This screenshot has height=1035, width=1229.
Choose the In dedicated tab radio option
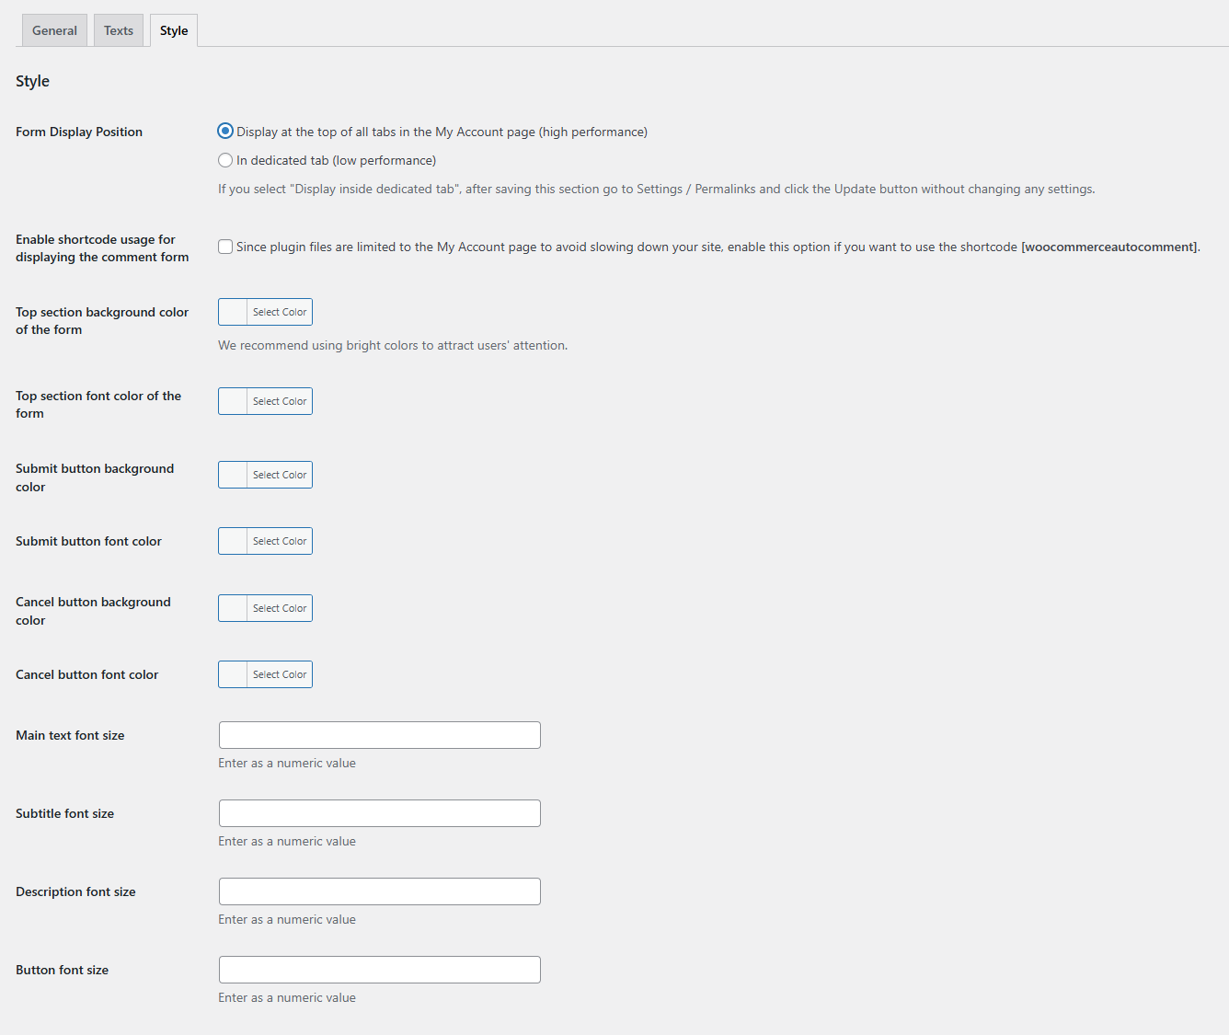point(225,160)
